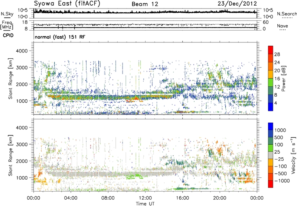The image size is (297, 206).
Task: Click the "18" frequency axis tick
Action: tap(25, 22)
